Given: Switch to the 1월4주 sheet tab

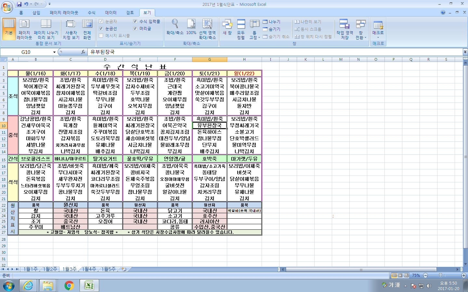Looking at the screenshot, I should pyautogui.click(x=89, y=269).
